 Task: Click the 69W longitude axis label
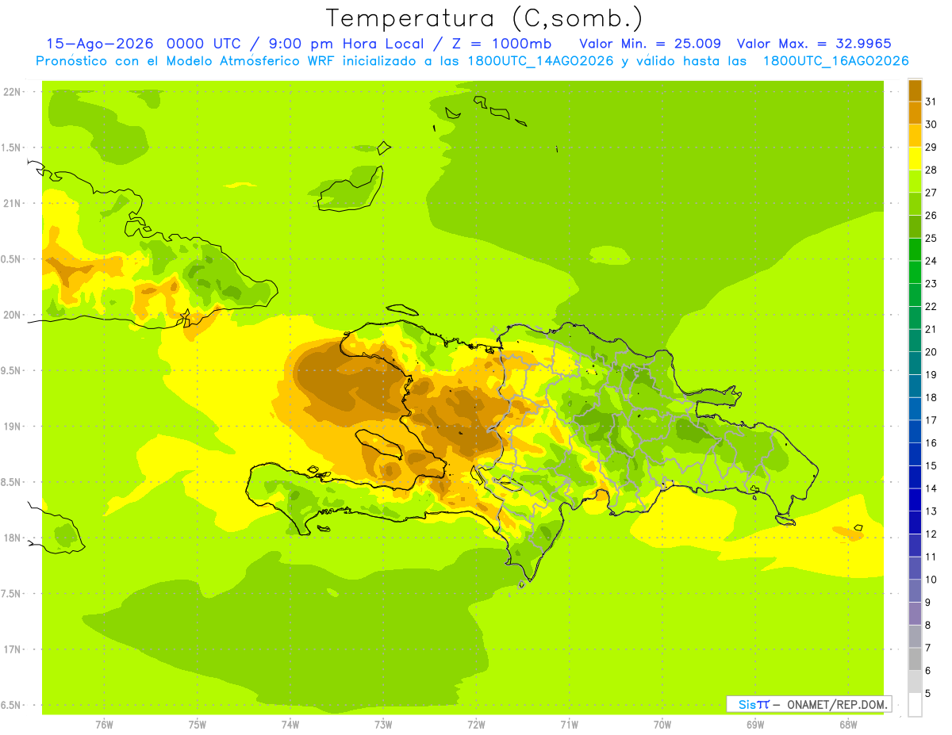pyautogui.click(x=755, y=725)
